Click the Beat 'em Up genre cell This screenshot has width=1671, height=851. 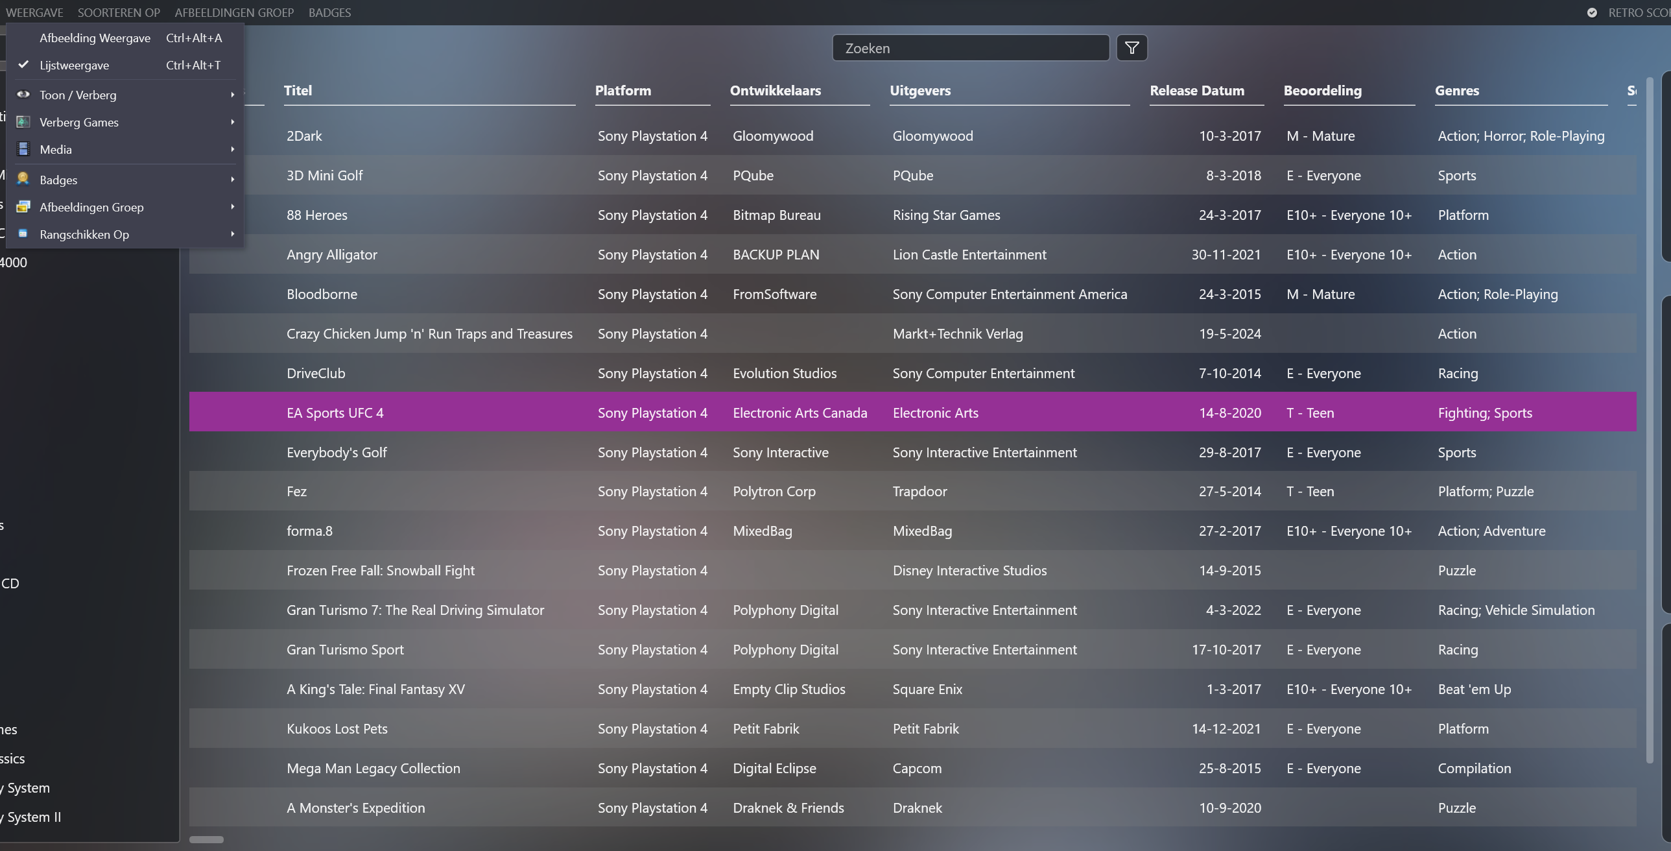[1474, 689]
